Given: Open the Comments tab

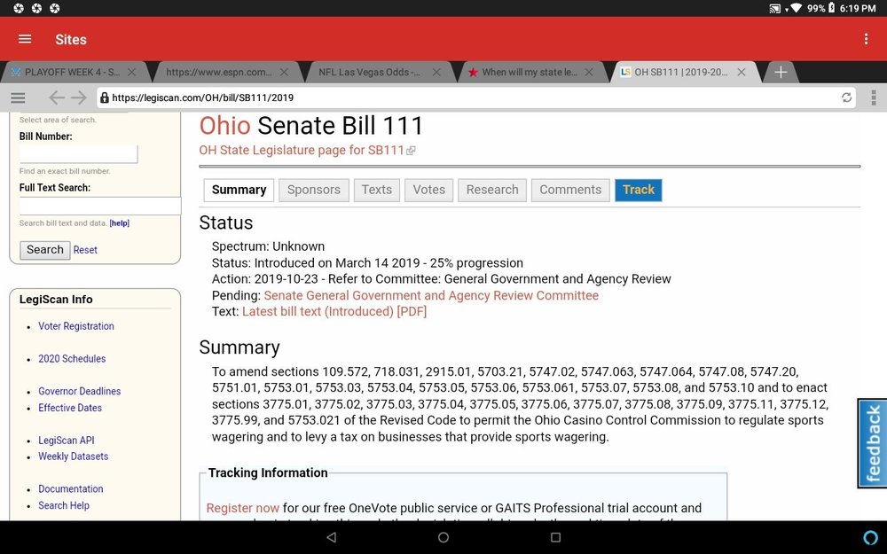Looking at the screenshot, I should [x=570, y=190].
